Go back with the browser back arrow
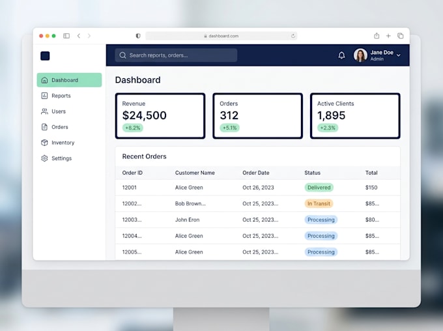Viewport: 443px width, 331px height. pyautogui.click(x=79, y=36)
